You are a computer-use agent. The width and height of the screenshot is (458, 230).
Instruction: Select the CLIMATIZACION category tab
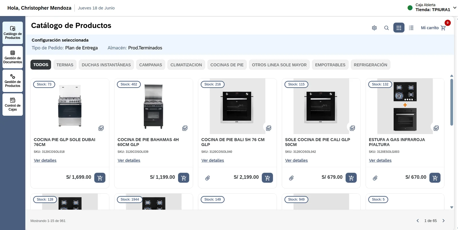186,65
